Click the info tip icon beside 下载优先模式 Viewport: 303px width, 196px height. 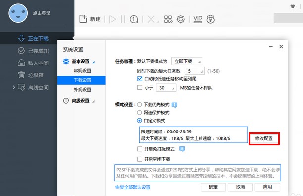(x=174, y=105)
